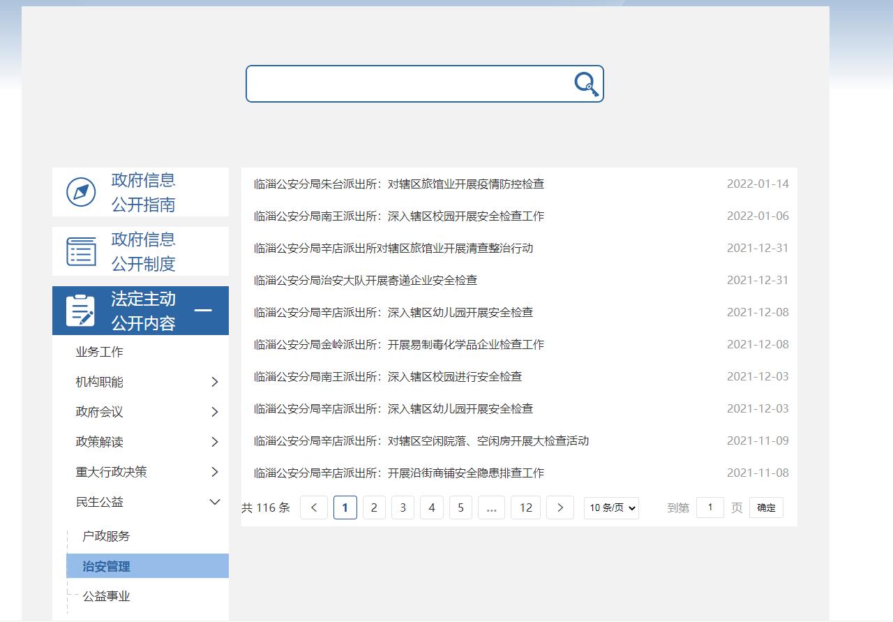Open 业务工作 menu item
The height and width of the screenshot is (622, 893).
click(x=99, y=352)
